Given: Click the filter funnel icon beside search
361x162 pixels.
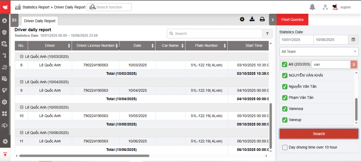Looking at the screenshot, I should point(267,34).
